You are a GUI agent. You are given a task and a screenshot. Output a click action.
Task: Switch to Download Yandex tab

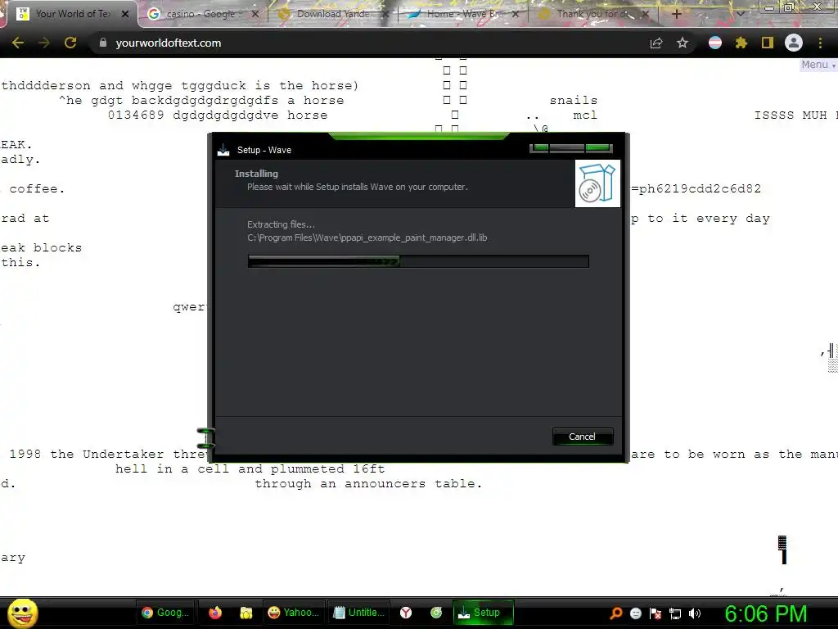point(332,14)
